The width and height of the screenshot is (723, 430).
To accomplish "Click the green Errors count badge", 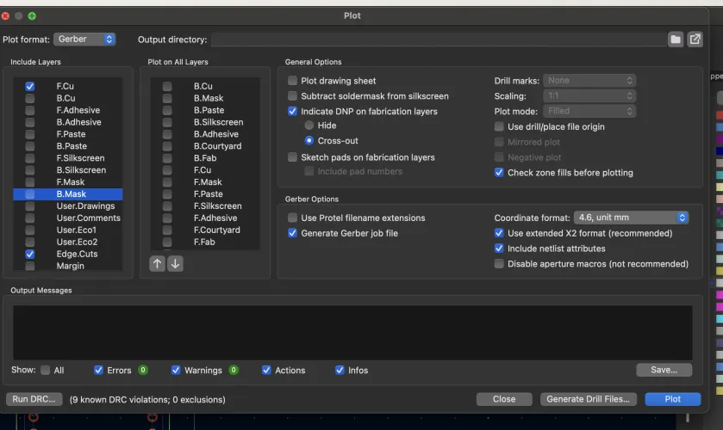I will click(142, 371).
